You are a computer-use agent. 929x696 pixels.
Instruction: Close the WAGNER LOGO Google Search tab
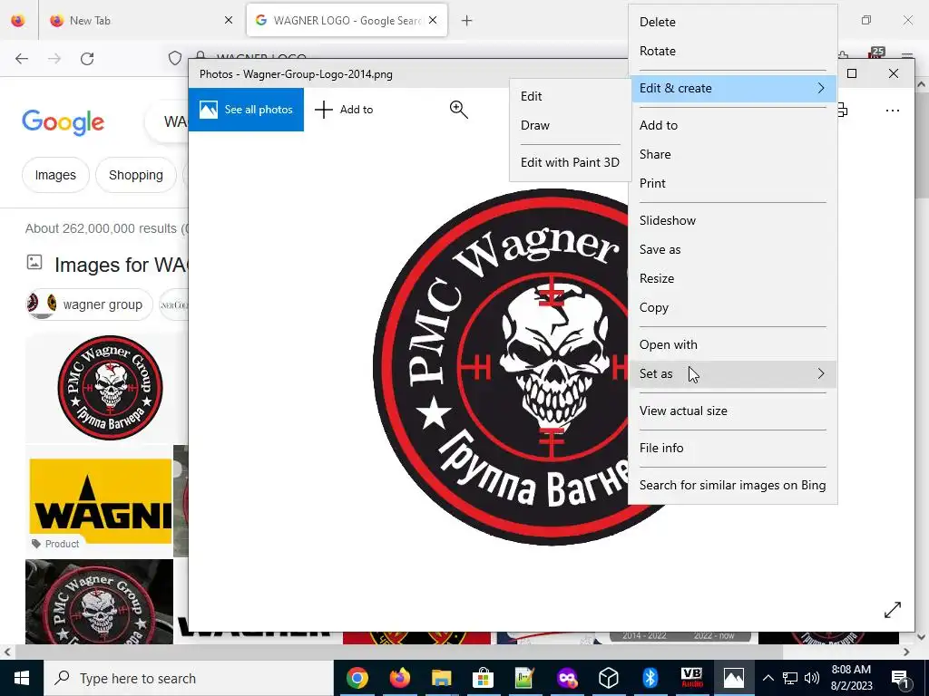click(433, 20)
